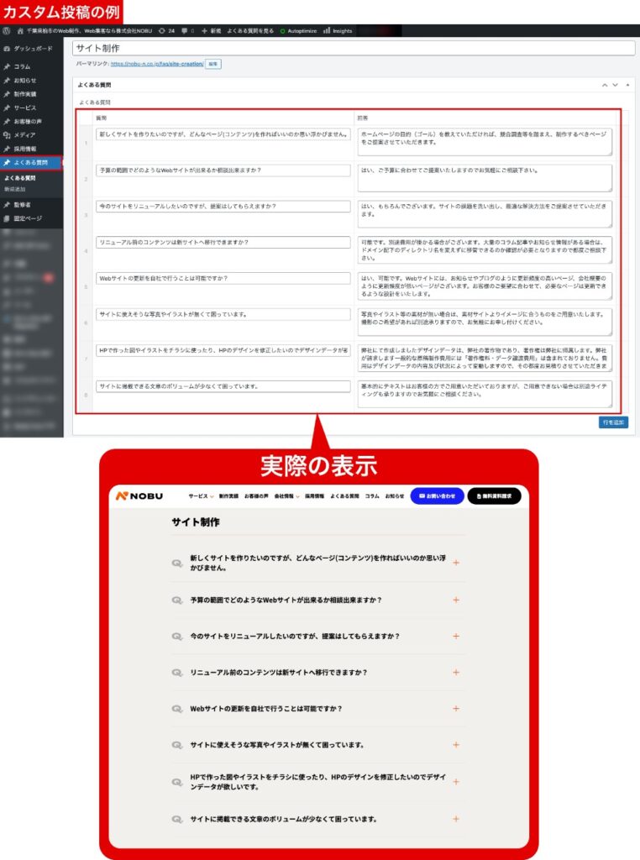Click the pin icon beside 採用情報 in sidebar
Screen dimensions: 640x860
coord(7,149)
